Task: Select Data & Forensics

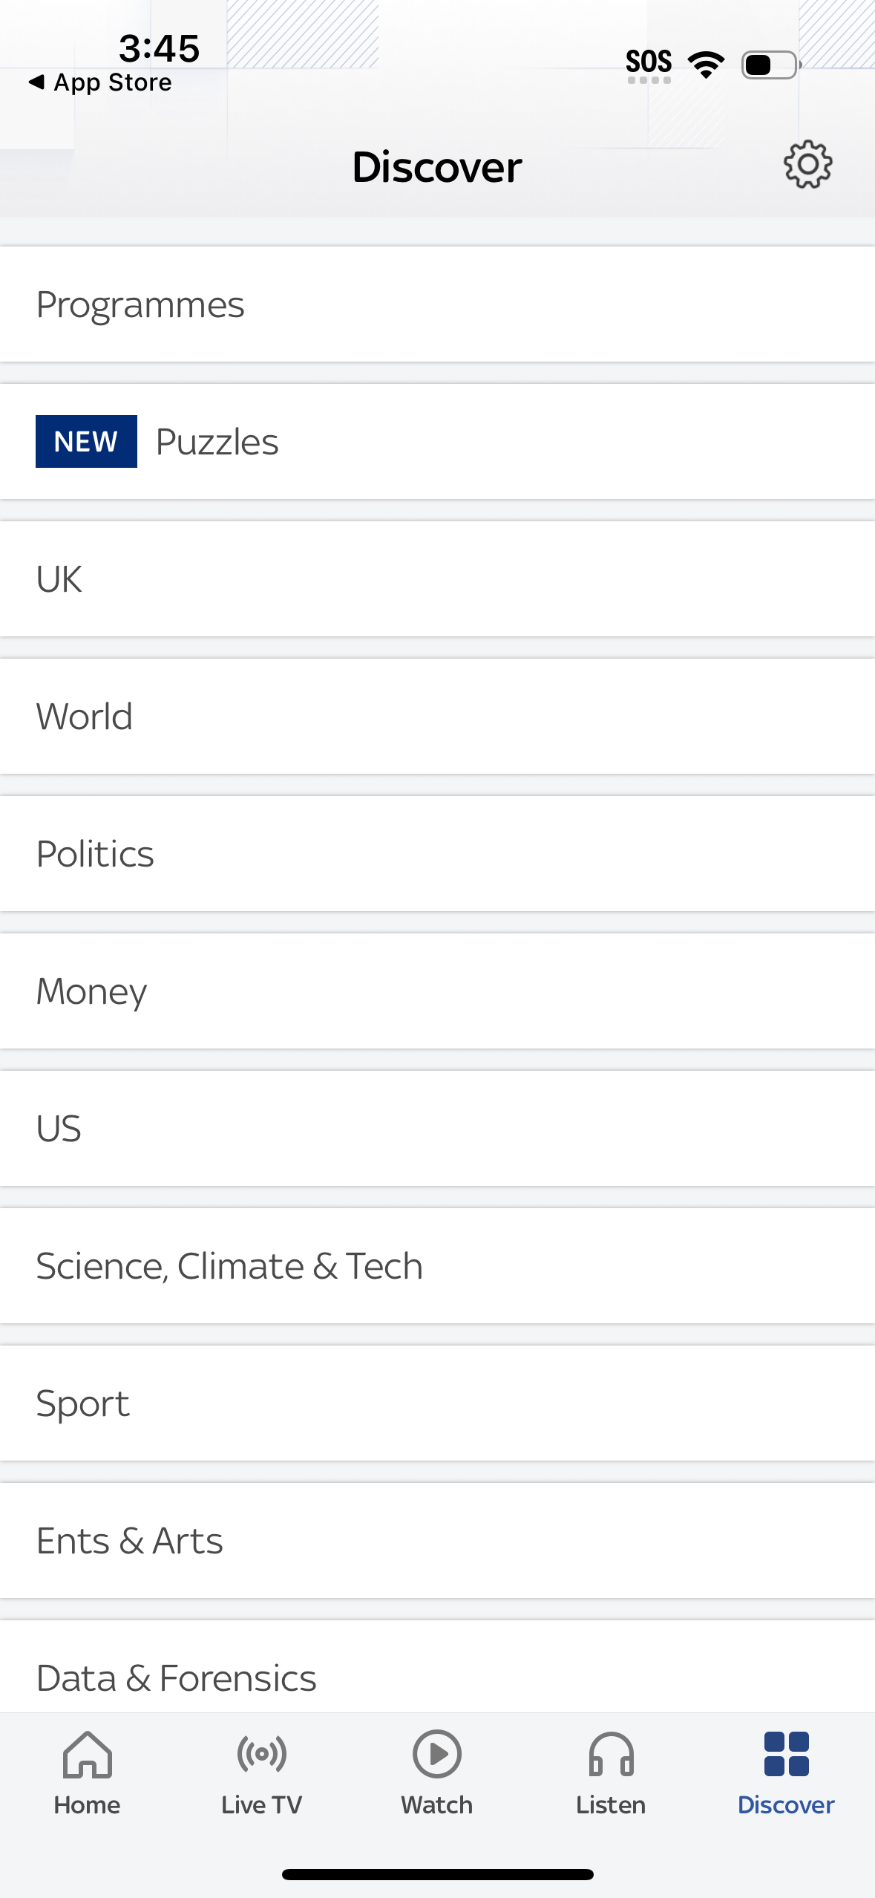Action: [438, 1675]
